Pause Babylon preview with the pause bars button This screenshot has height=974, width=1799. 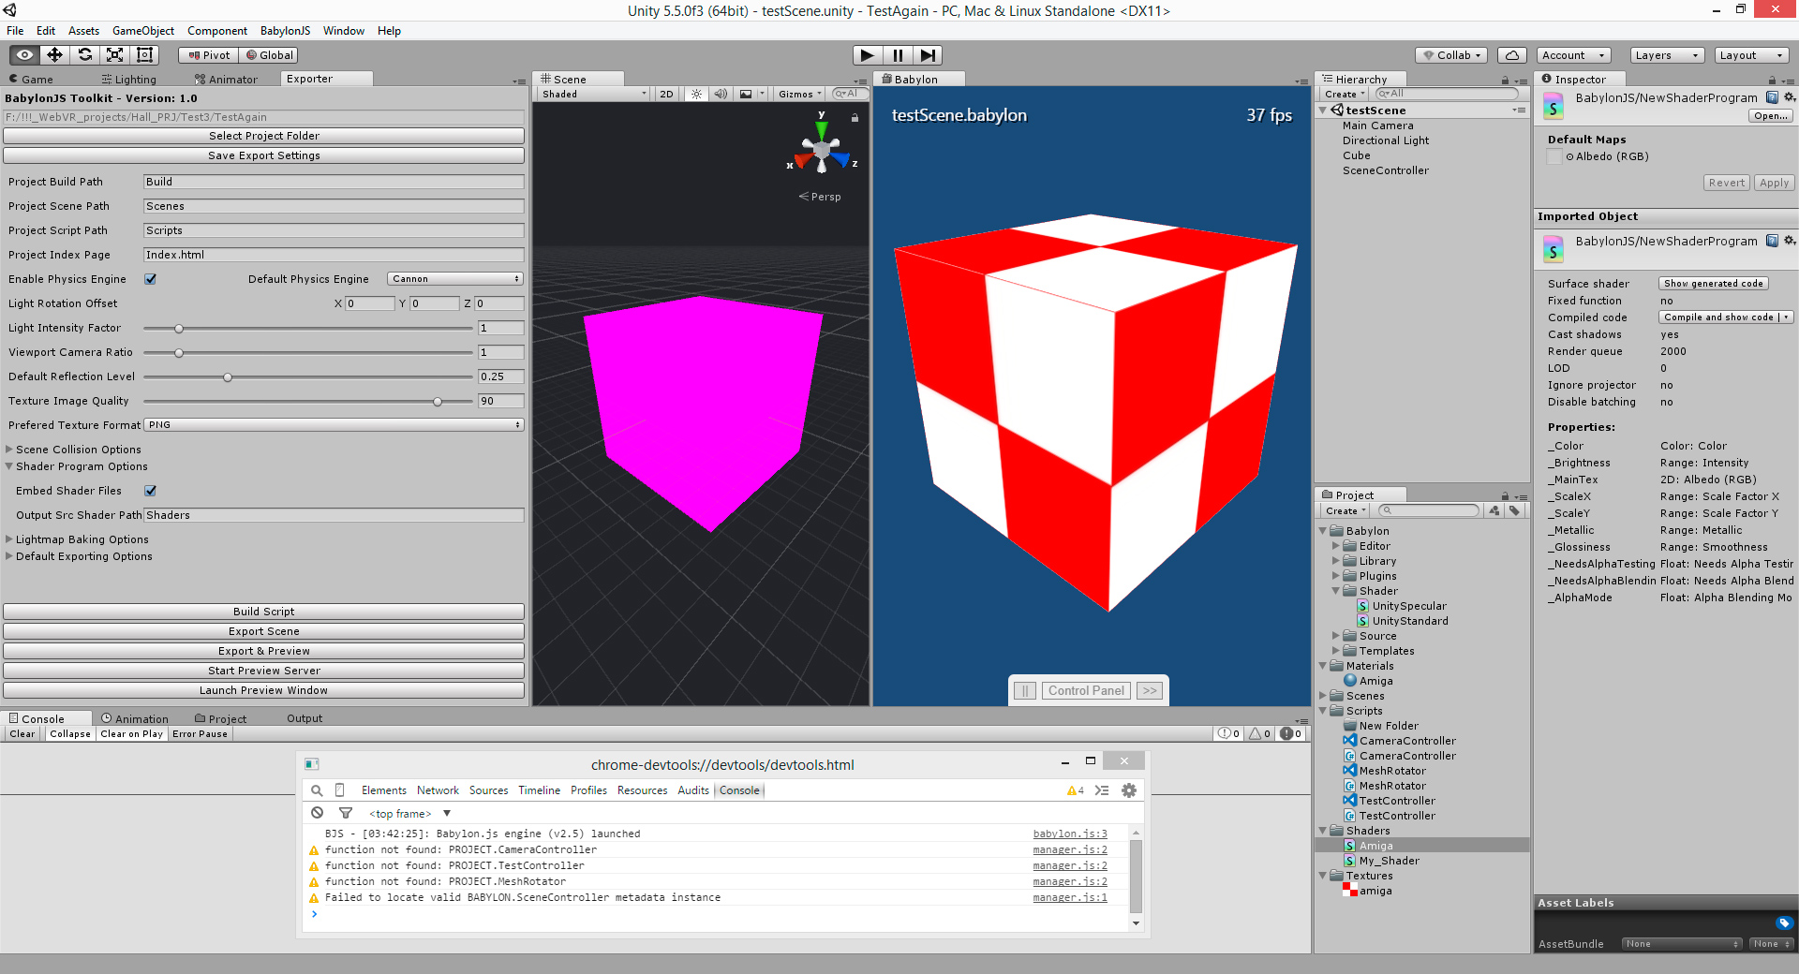pos(1024,691)
